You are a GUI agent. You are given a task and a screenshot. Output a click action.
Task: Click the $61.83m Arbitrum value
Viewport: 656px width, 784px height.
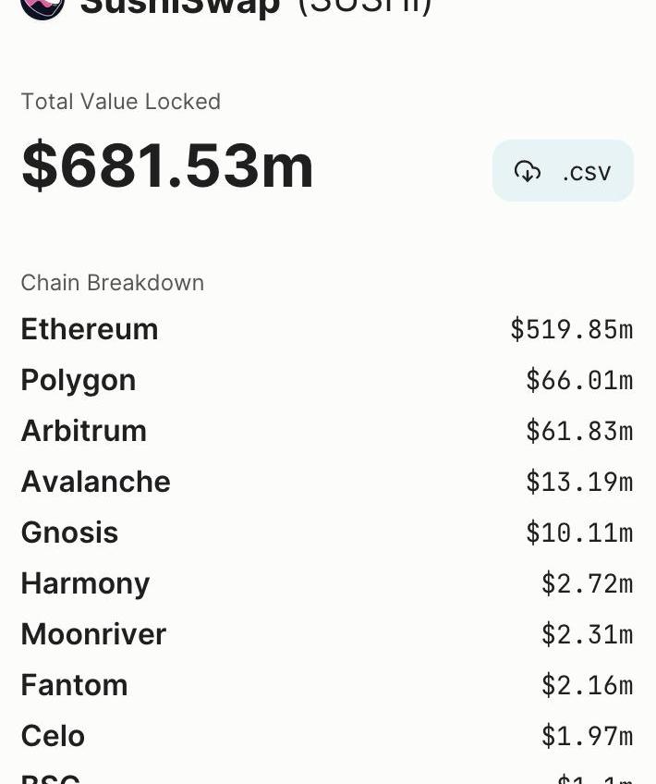(579, 432)
